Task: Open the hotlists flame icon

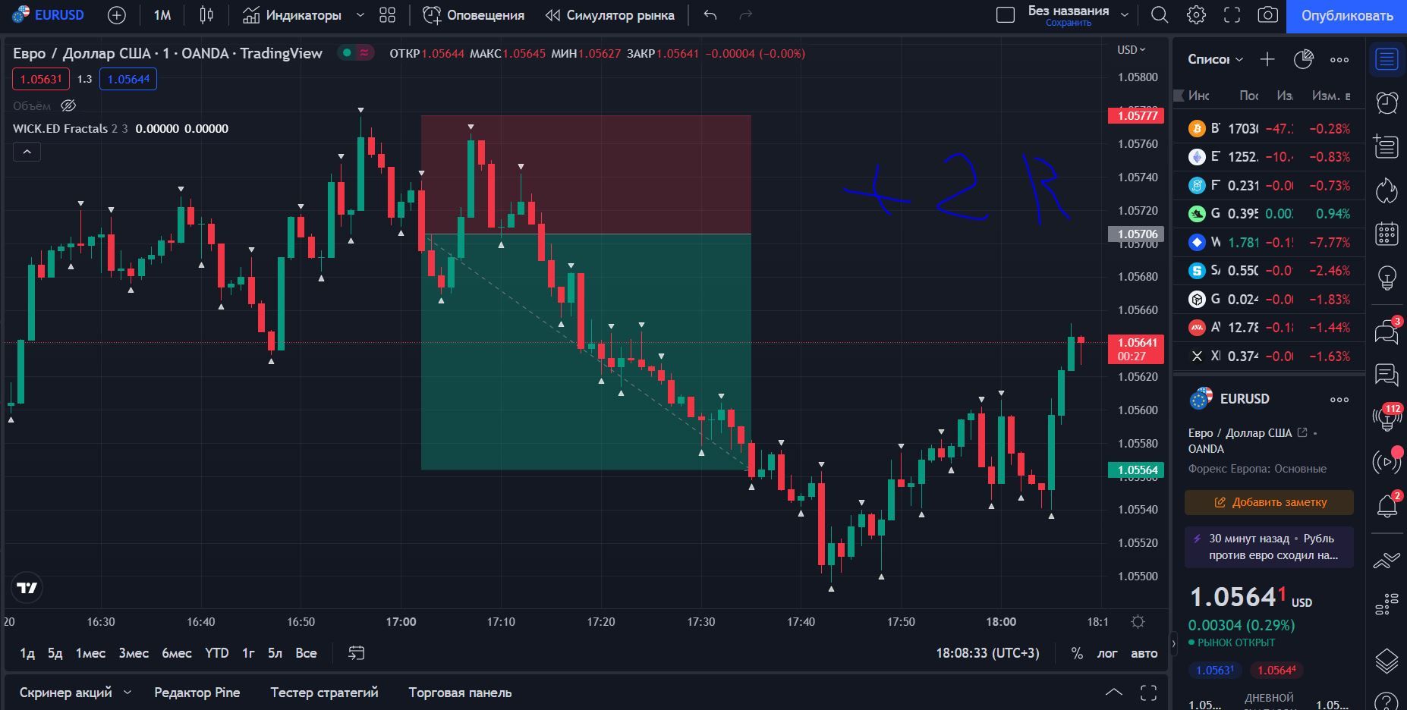Action: (1387, 190)
